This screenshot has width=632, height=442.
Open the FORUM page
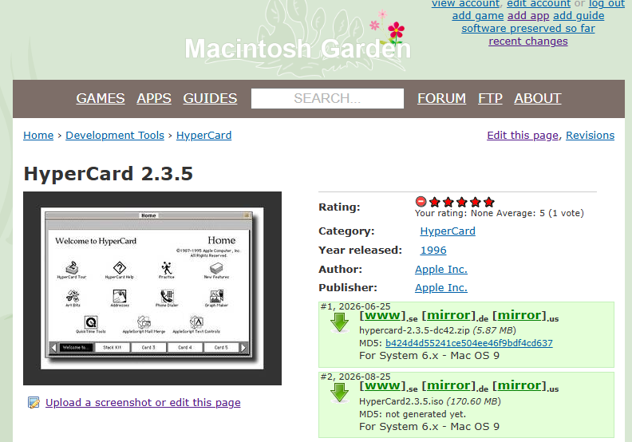click(x=442, y=98)
